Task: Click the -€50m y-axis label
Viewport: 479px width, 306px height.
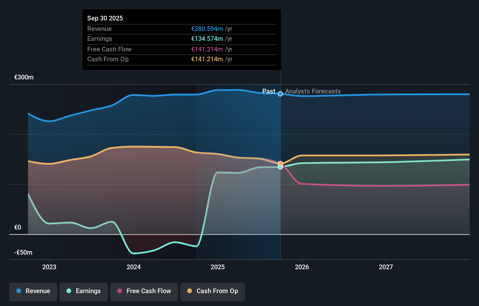Action: coord(23,253)
